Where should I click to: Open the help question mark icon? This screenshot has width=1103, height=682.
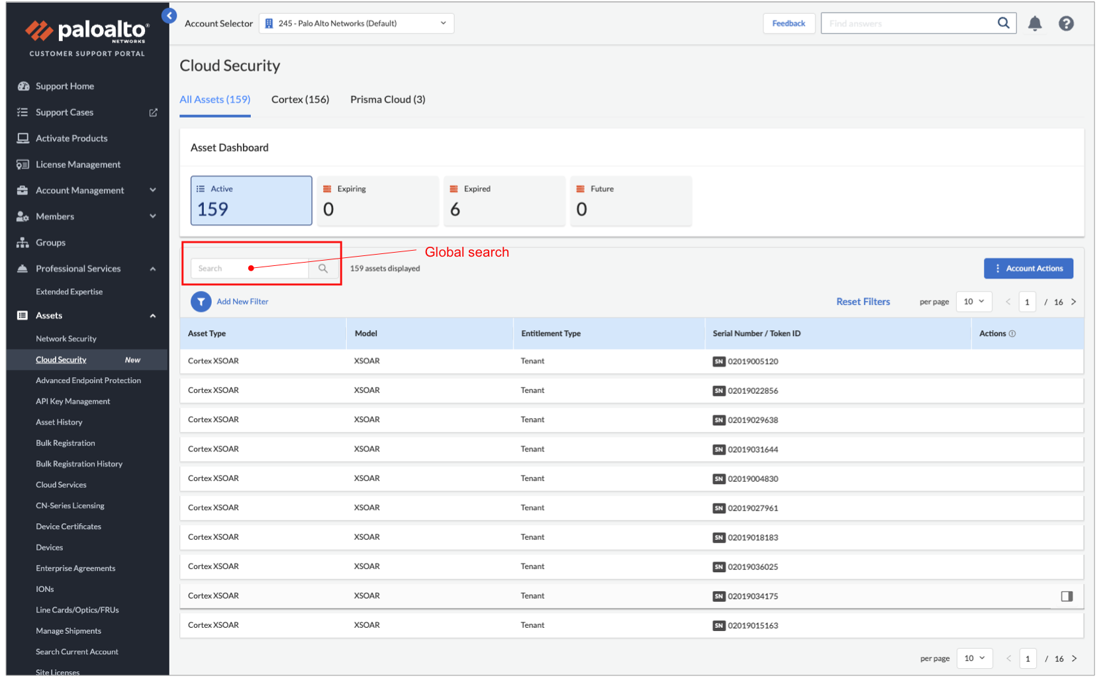(1065, 24)
